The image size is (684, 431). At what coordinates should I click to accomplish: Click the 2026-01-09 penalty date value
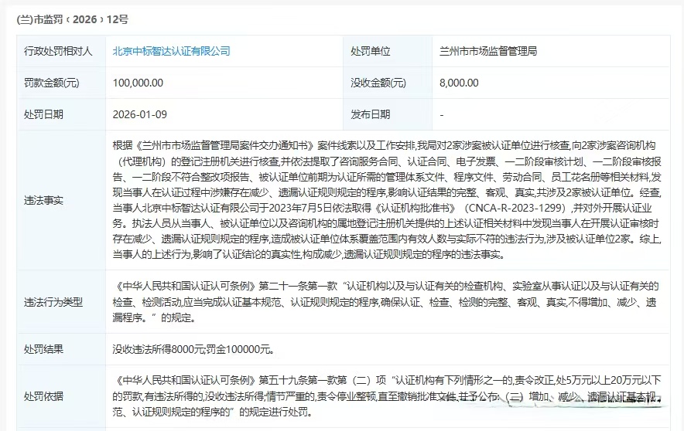point(139,114)
